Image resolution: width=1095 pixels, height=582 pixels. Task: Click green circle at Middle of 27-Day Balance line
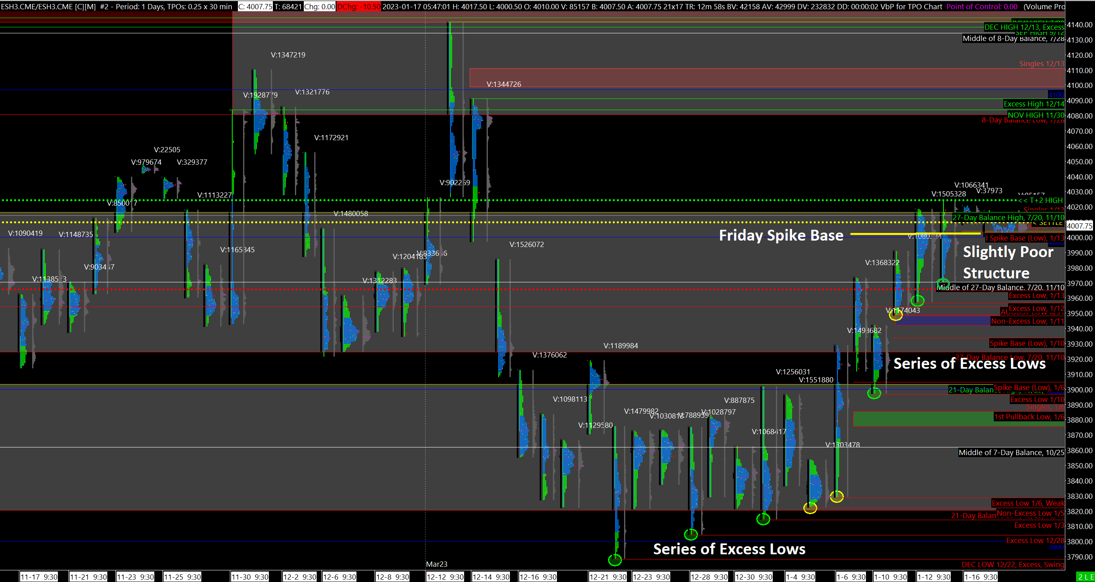[x=943, y=283]
